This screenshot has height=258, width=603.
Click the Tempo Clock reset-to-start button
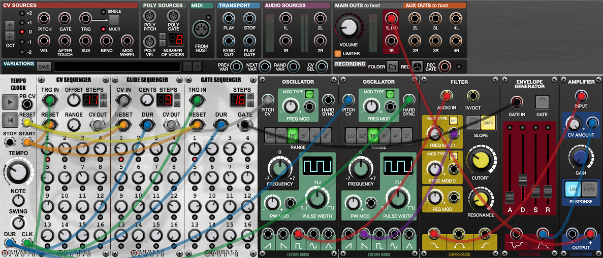pos(9,120)
